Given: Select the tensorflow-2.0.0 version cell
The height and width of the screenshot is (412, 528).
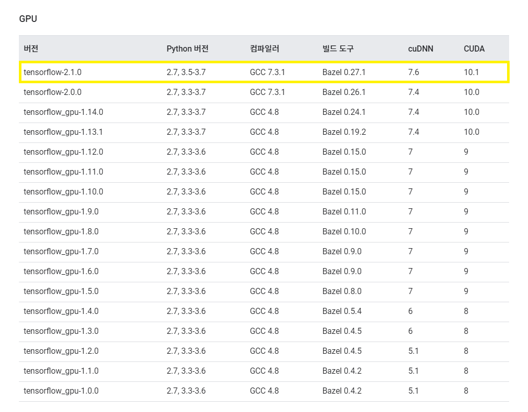Looking at the screenshot, I should click(53, 92).
